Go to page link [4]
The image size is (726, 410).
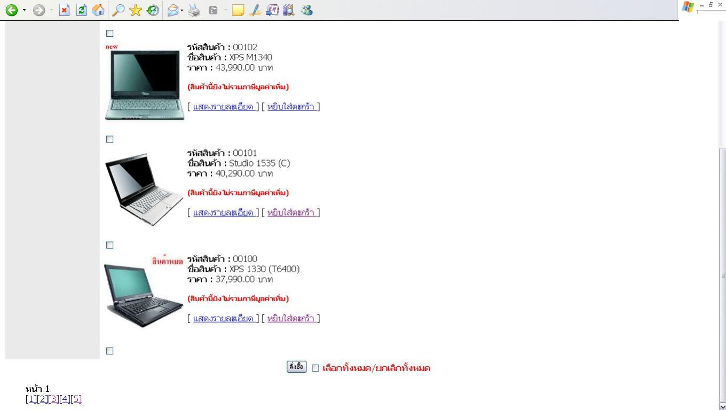click(x=65, y=399)
